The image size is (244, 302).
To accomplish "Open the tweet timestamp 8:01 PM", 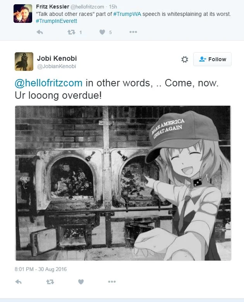I will tap(41, 269).
